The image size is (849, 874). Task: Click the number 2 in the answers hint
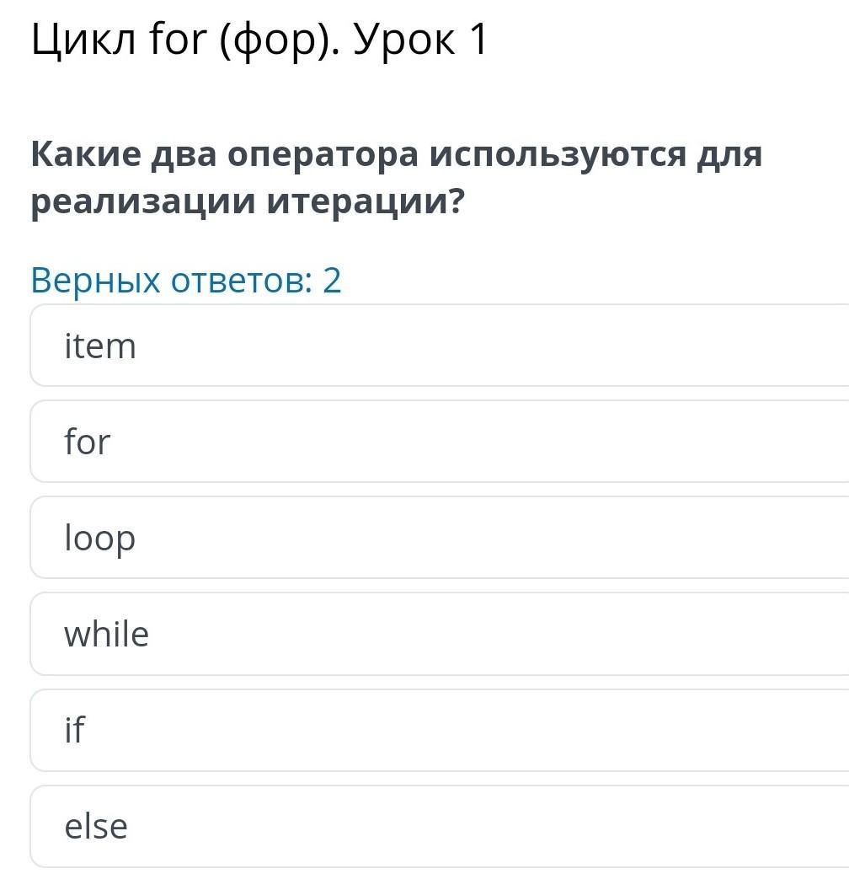tap(332, 280)
